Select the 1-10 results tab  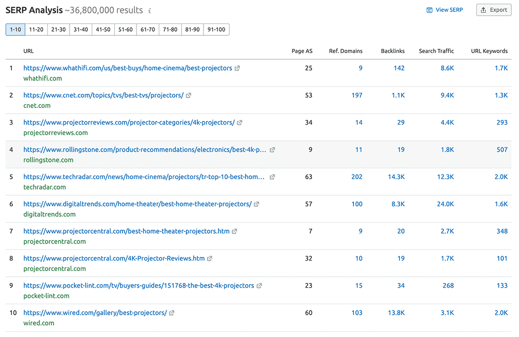[15, 30]
